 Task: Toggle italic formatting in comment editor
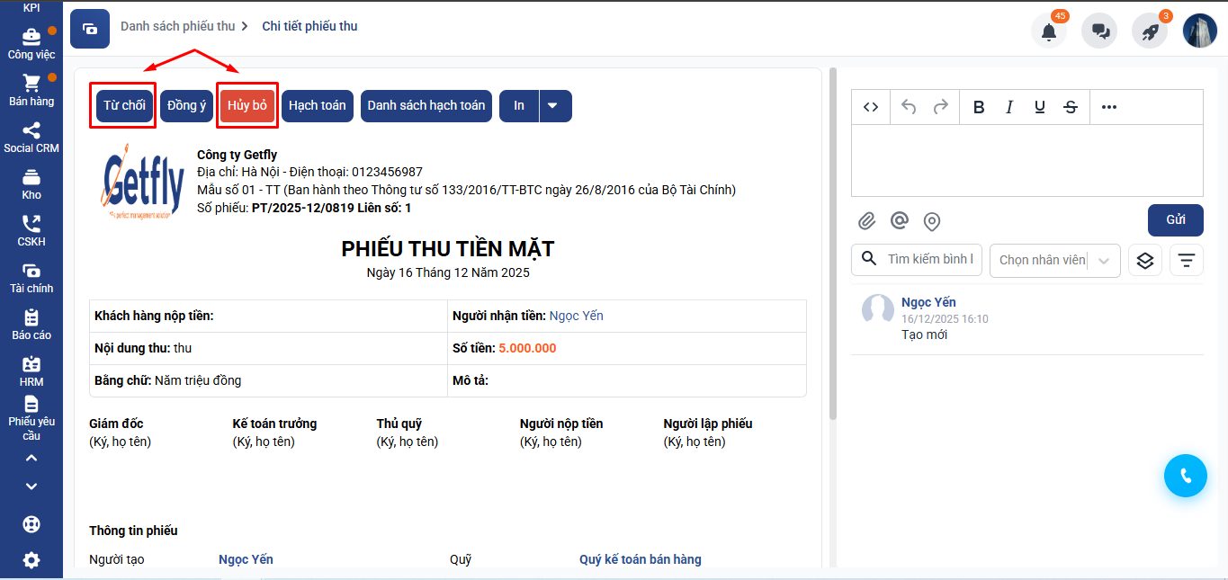[x=1009, y=107]
